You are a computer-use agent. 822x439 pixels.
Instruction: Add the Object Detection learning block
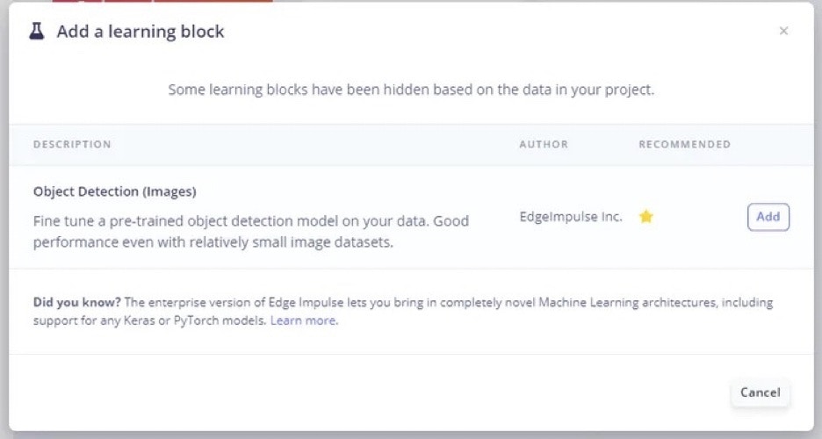768,217
